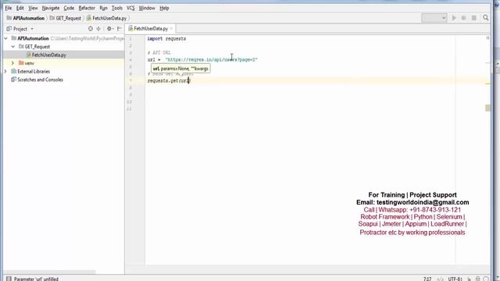This screenshot has width=500, height=281.
Task: Open the Project view selector dropdown
Action: pyautogui.click(x=20, y=29)
